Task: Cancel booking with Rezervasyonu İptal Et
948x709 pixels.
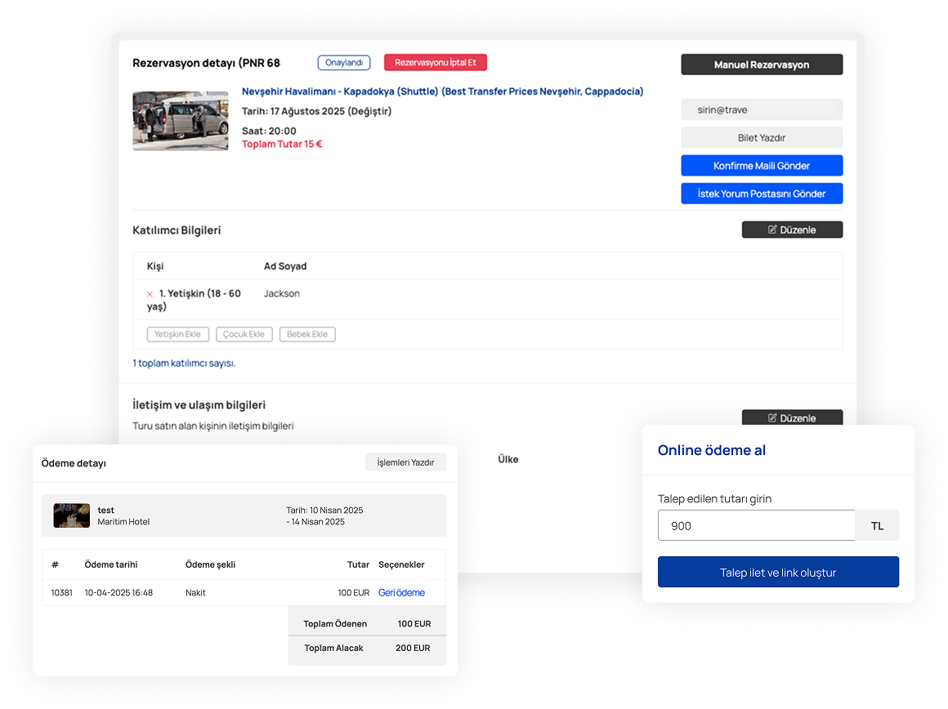Action: (435, 63)
